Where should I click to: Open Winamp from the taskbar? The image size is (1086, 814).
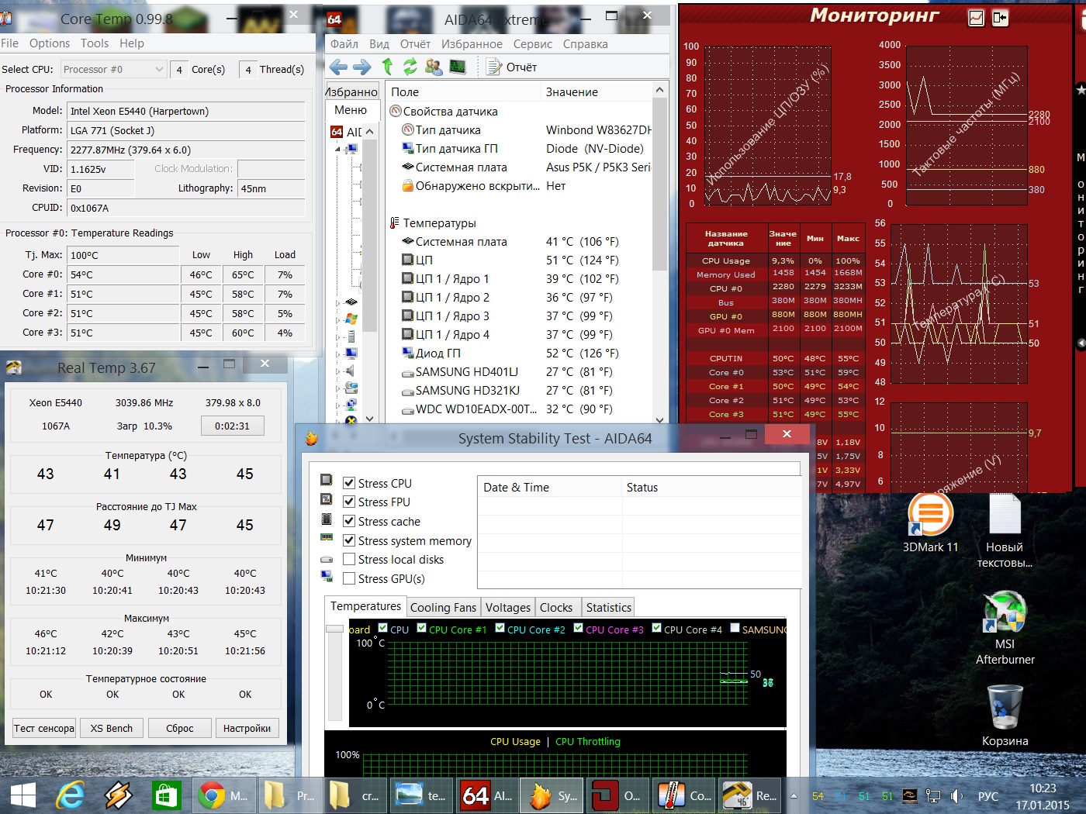coord(119,795)
